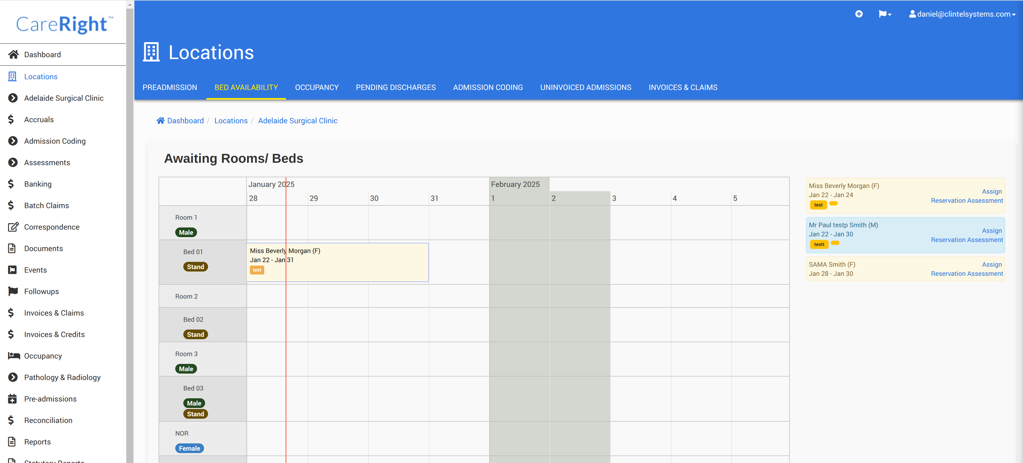
Task: Click the Pre-admissions calendar icon
Action: [x=12, y=399]
